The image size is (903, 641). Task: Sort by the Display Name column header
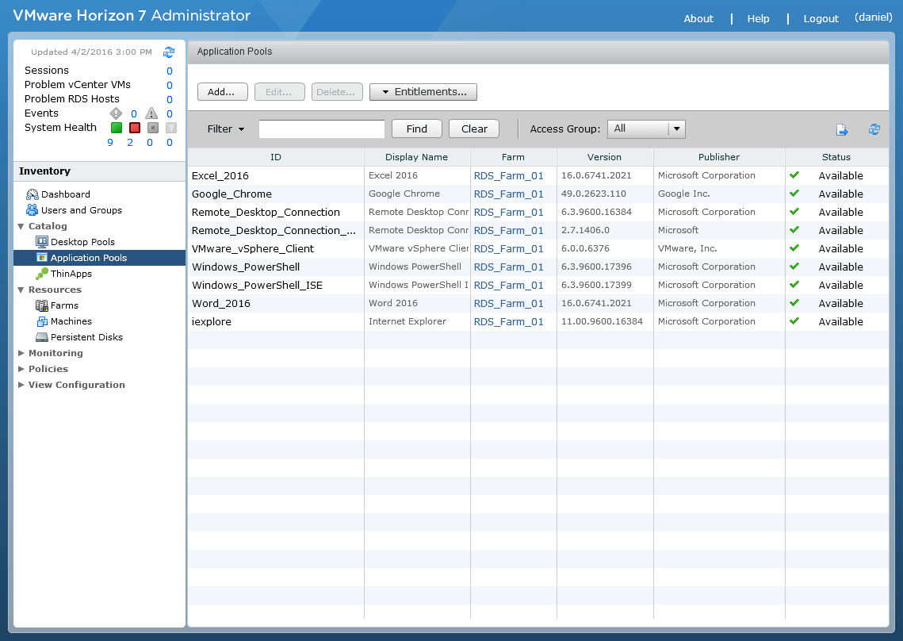[417, 157]
